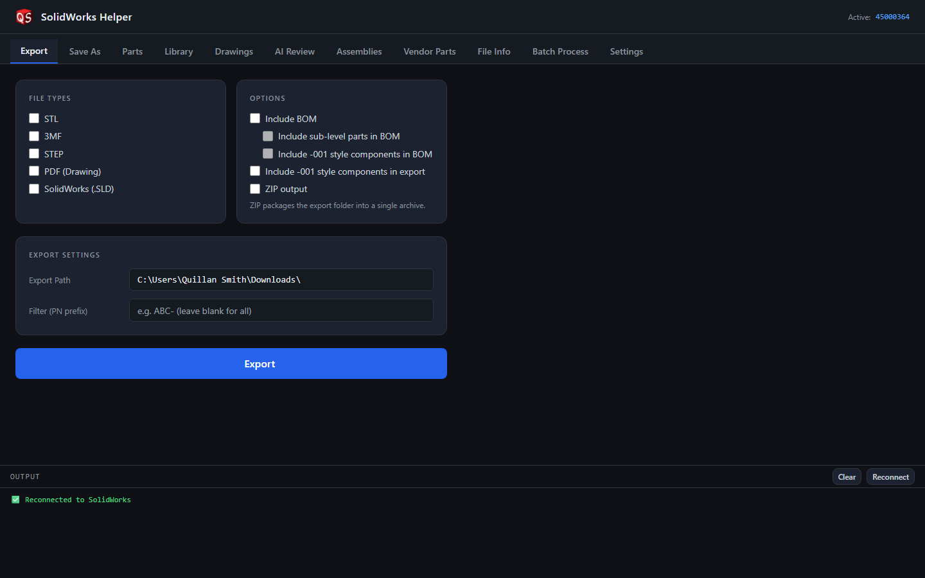
Task: Tick the STEP export checkbox
Action: point(34,153)
